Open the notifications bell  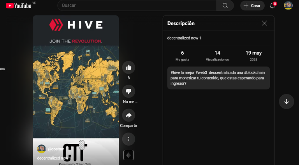tap(273, 5)
